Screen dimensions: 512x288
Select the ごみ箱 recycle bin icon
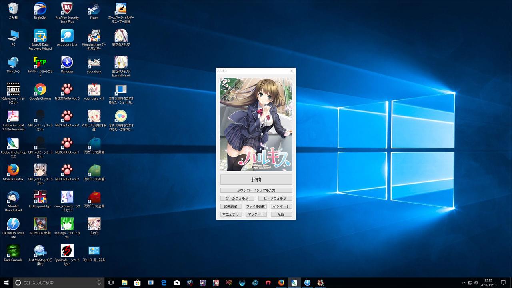pyautogui.click(x=13, y=11)
